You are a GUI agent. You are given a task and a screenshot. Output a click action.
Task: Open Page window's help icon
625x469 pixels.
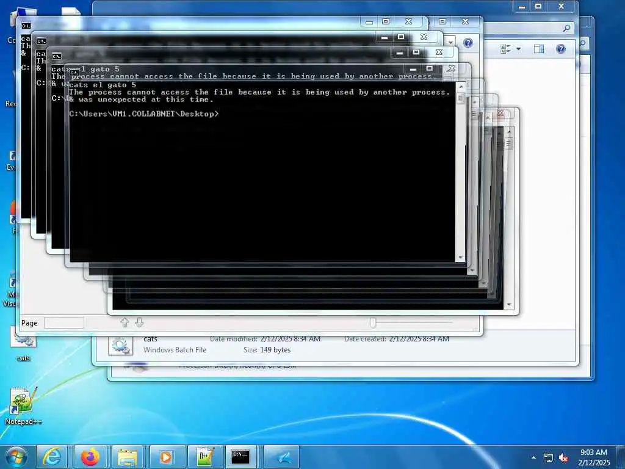point(468,43)
